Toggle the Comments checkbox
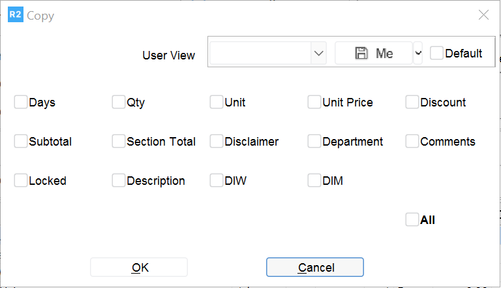501x288 pixels. pos(412,142)
